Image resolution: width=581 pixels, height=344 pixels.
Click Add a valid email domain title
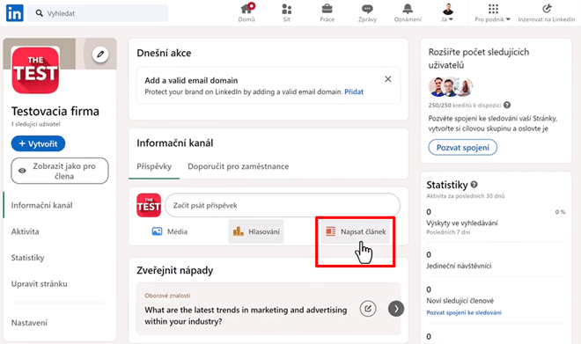pyautogui.click(x=191, y=80)
